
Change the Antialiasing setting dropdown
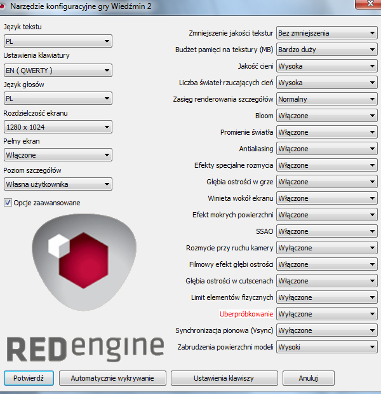click(327, 149)
